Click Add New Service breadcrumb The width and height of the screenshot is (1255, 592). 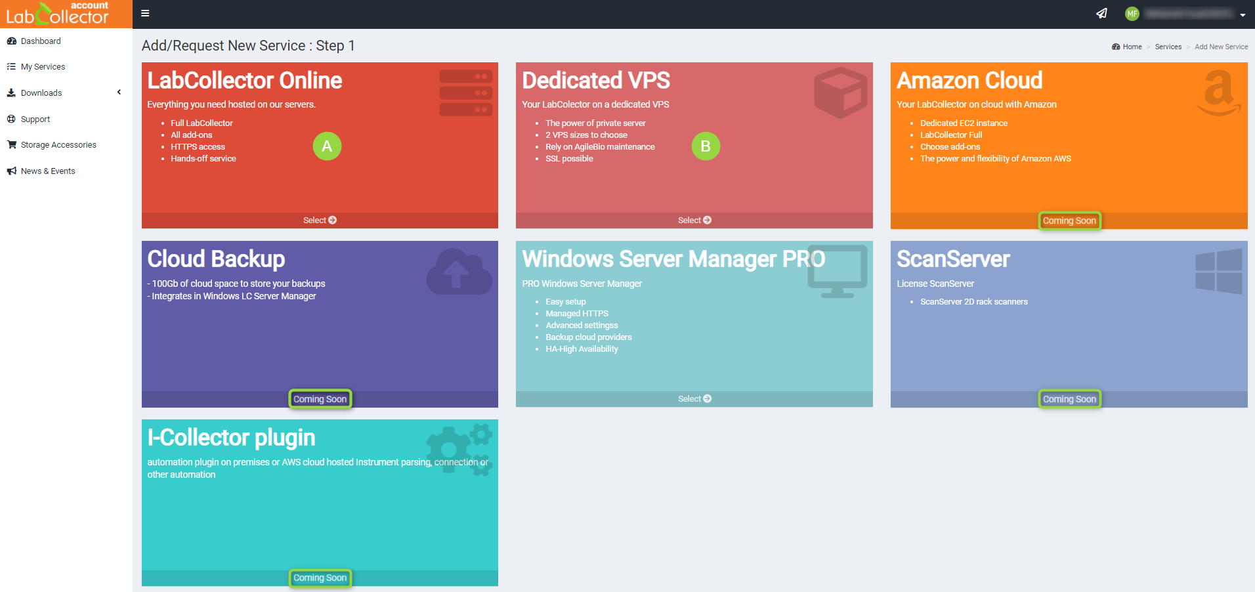[1221, 47]
